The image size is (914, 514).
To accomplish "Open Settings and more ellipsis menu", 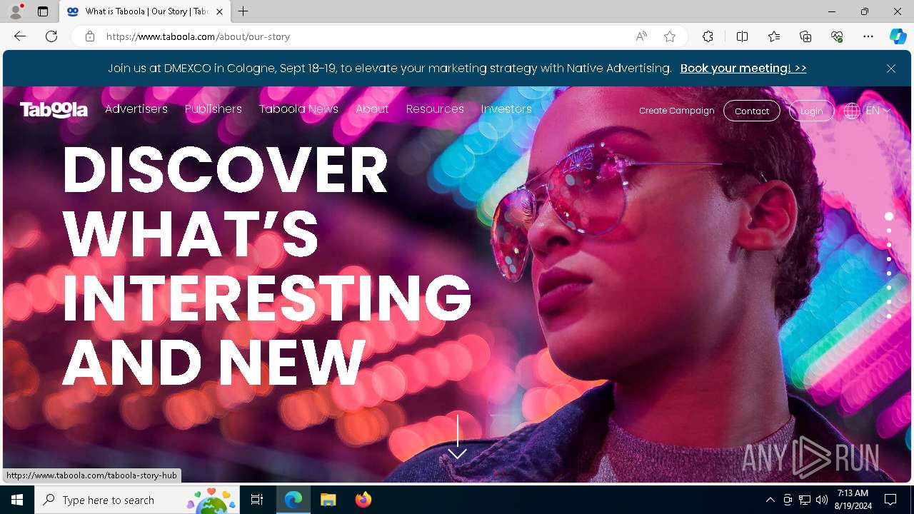I will click(868, 36).
